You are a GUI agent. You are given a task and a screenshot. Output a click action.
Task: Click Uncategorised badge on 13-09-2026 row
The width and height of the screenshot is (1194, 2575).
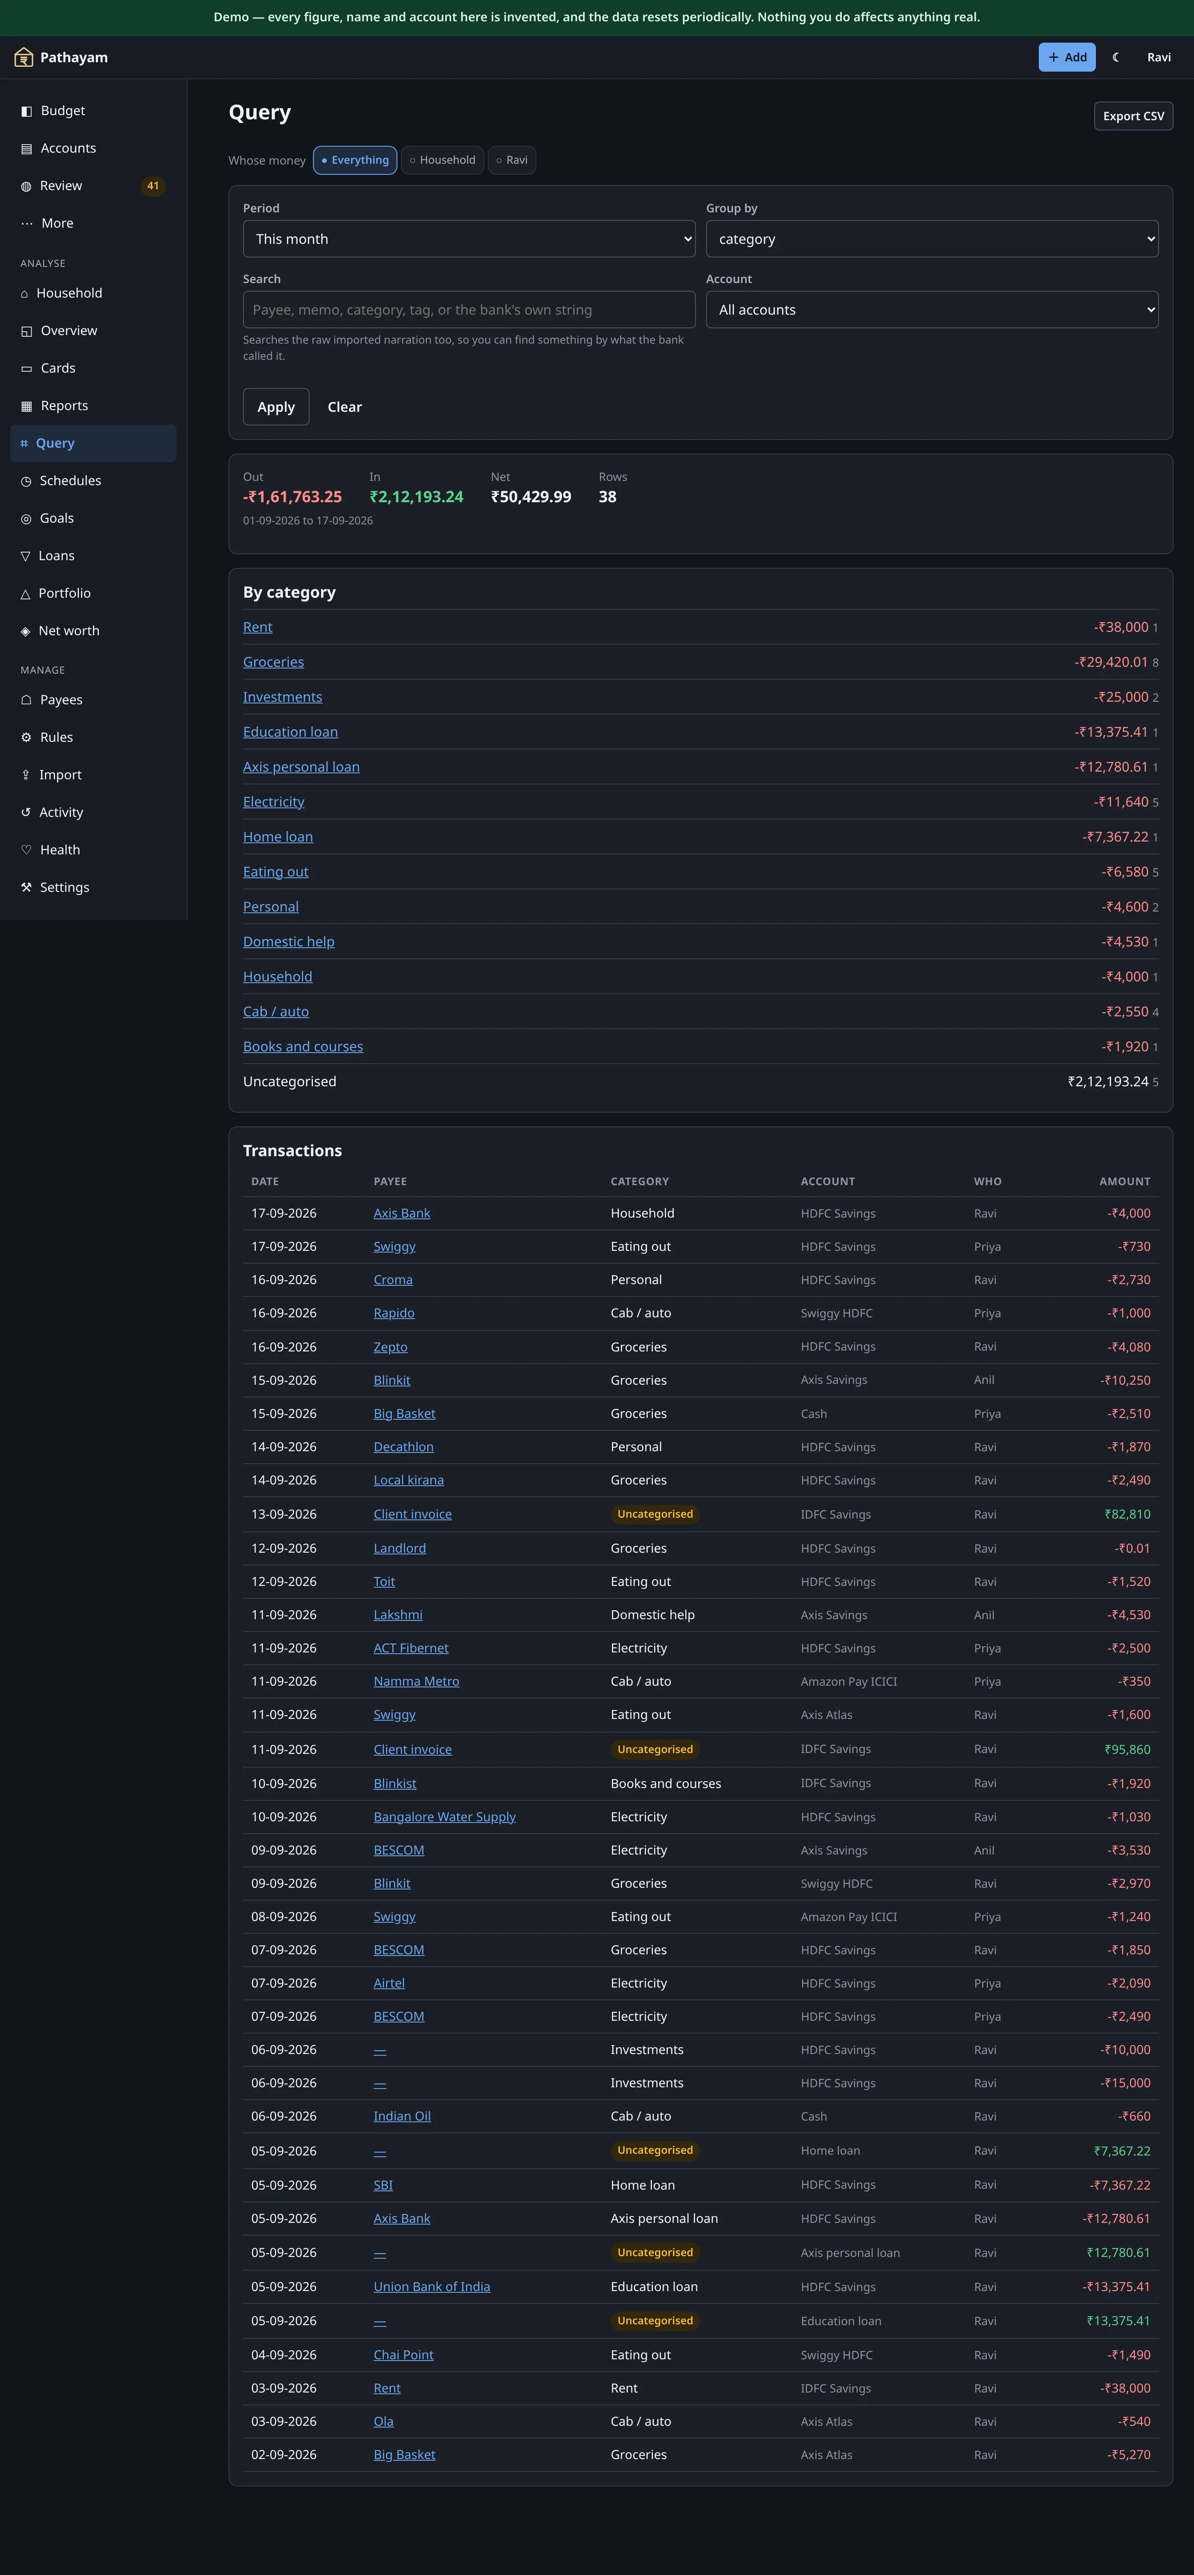(x=655, y=1514)
